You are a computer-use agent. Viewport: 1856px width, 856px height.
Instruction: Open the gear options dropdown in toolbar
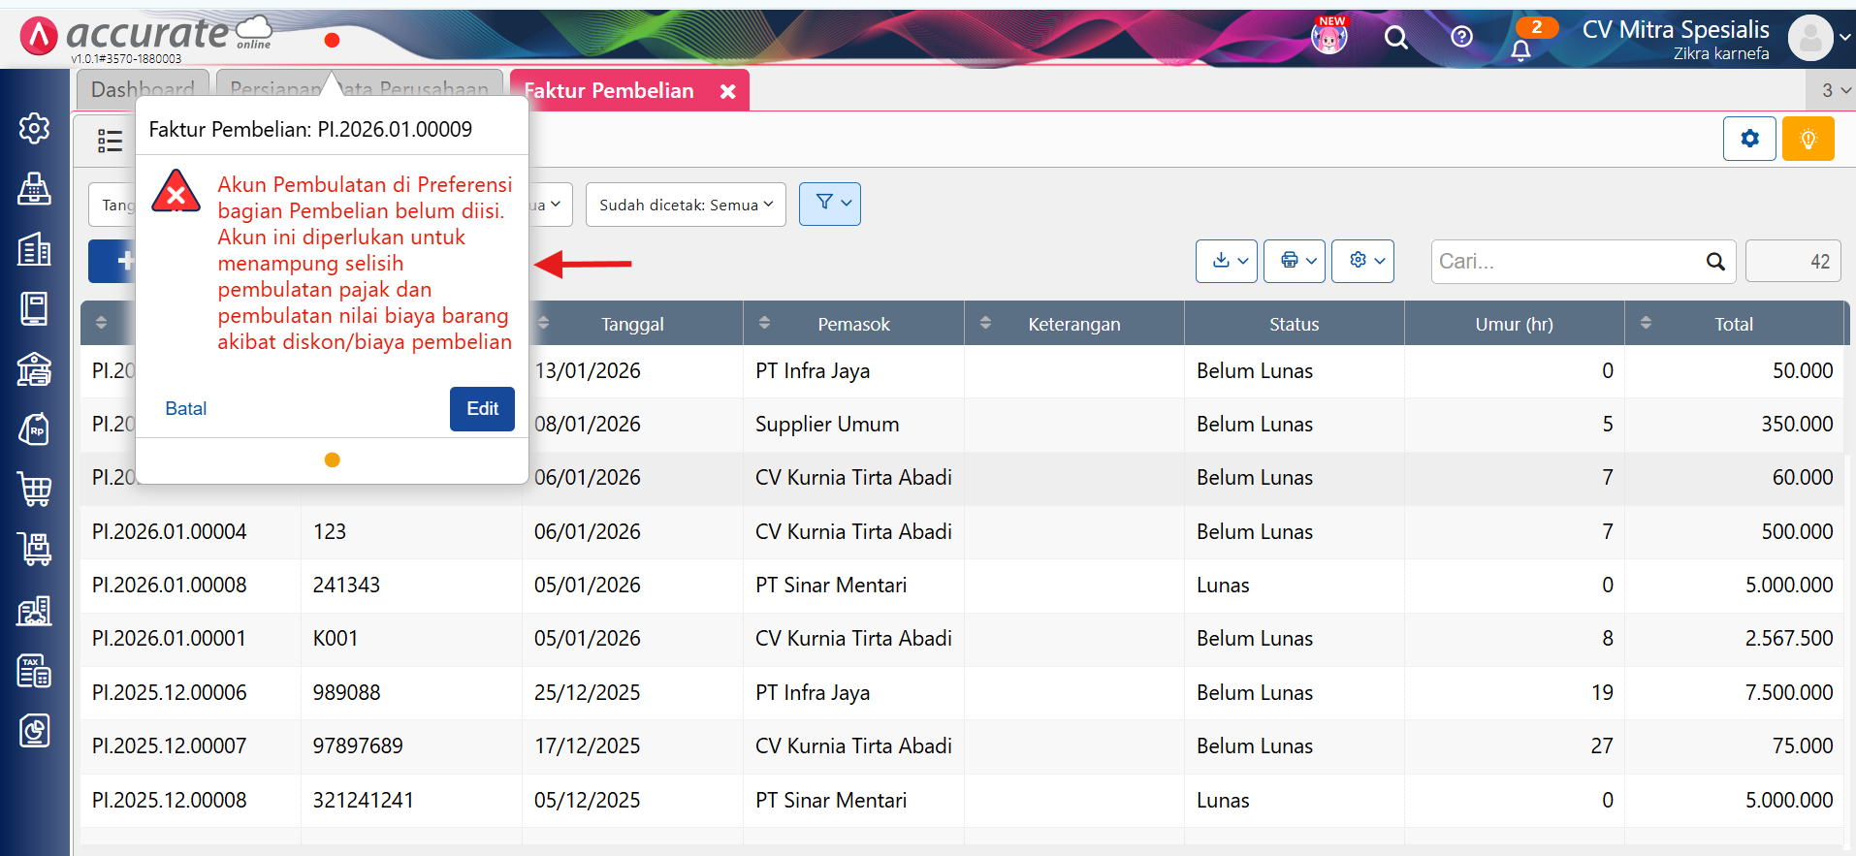pos(1362,261)
